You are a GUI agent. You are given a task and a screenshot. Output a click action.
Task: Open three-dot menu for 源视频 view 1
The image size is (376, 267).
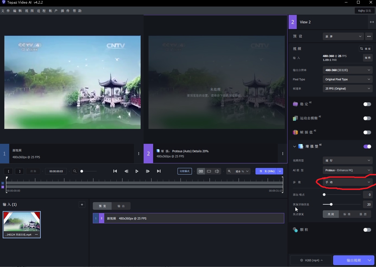point(139,154)
